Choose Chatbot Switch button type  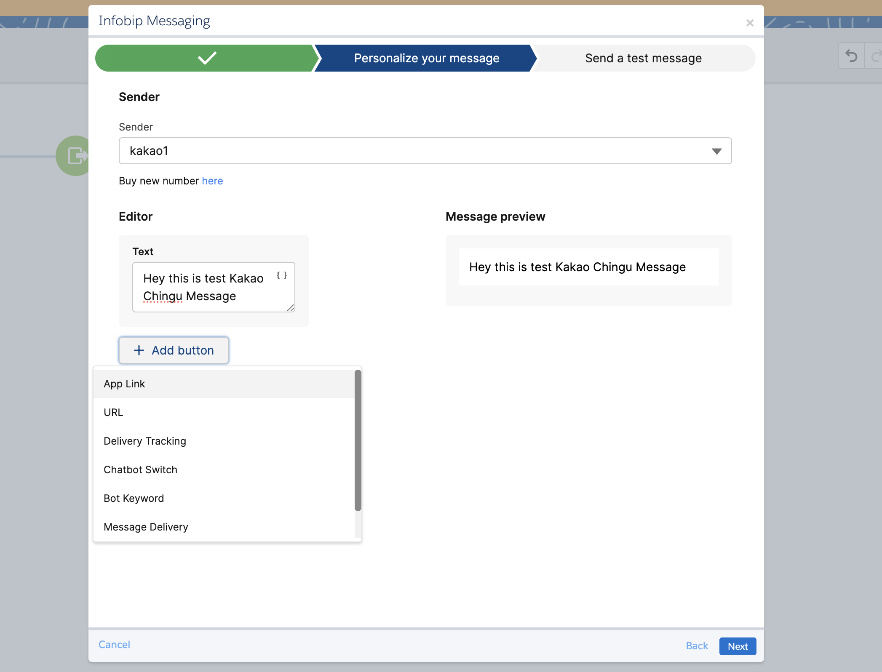click(x=224, y=470)
